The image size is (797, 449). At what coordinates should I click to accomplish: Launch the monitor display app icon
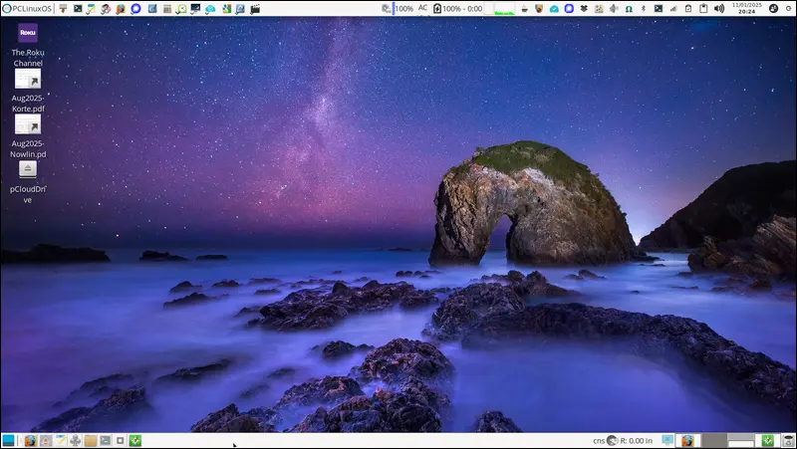coord(195,9)
